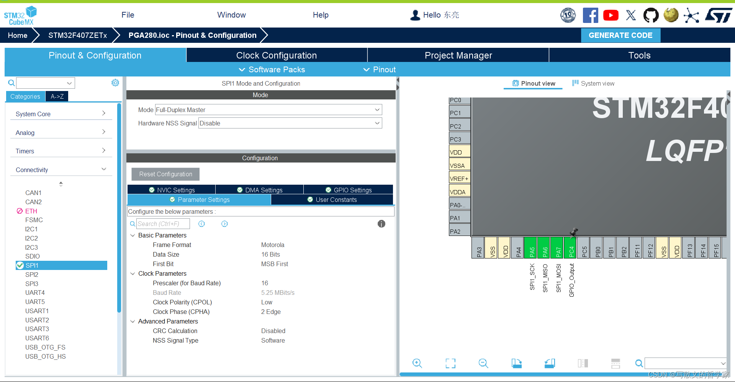Open the categories settings gear icon
Viewport: 735px width, 382px height.
point(115,83)
